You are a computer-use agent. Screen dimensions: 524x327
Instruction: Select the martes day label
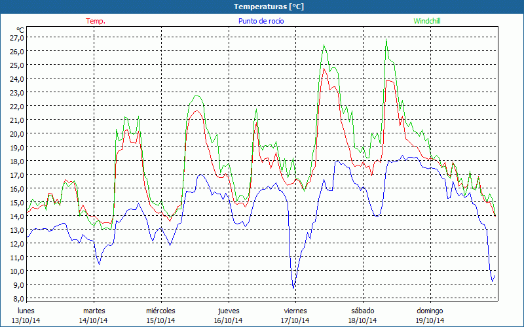coord(94,311)
